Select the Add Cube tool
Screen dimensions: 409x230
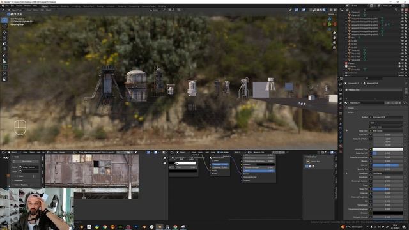click(x=4, y=67)
